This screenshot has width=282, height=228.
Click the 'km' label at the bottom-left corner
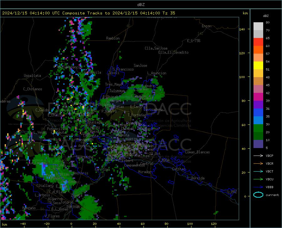coord(4,225)
